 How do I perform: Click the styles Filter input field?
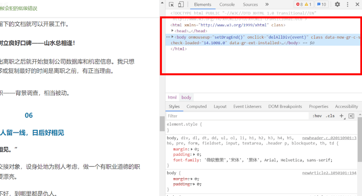[x=237, y=116]
